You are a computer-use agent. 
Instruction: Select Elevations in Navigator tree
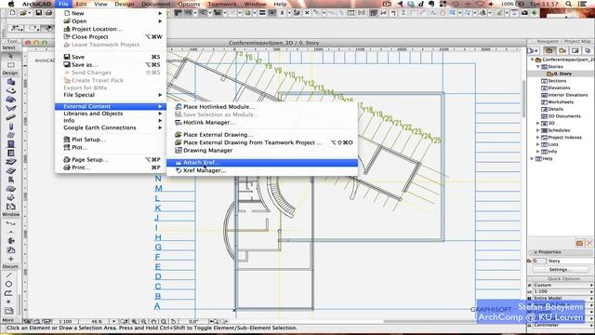click(x=559, y=87)
